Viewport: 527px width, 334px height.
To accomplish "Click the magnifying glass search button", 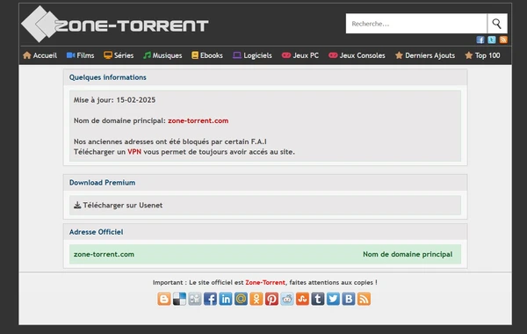I will [x=497, y=24].
